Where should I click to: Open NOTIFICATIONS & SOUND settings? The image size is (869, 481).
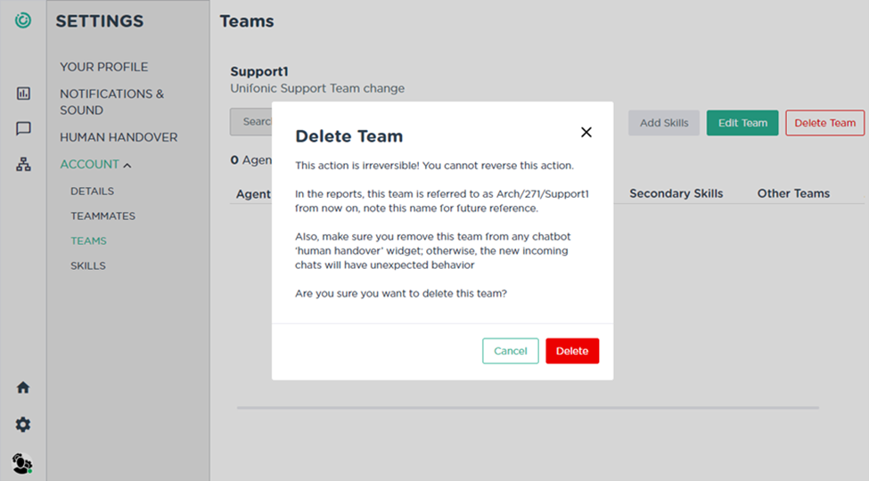pos(112,102)
